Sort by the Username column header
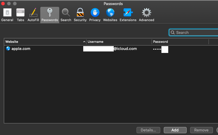Screen dimensions: 218x135 pos(119,42)
